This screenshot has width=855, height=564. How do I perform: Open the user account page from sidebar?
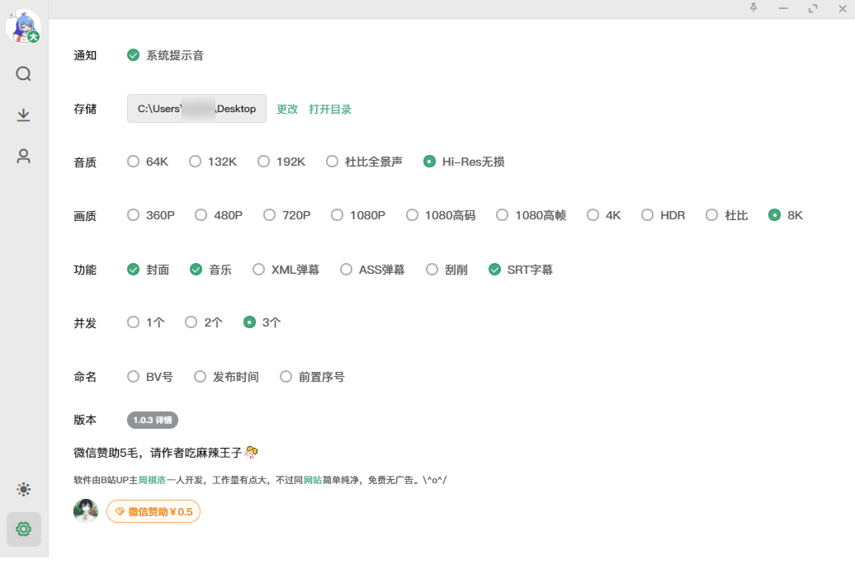point(23,157)
